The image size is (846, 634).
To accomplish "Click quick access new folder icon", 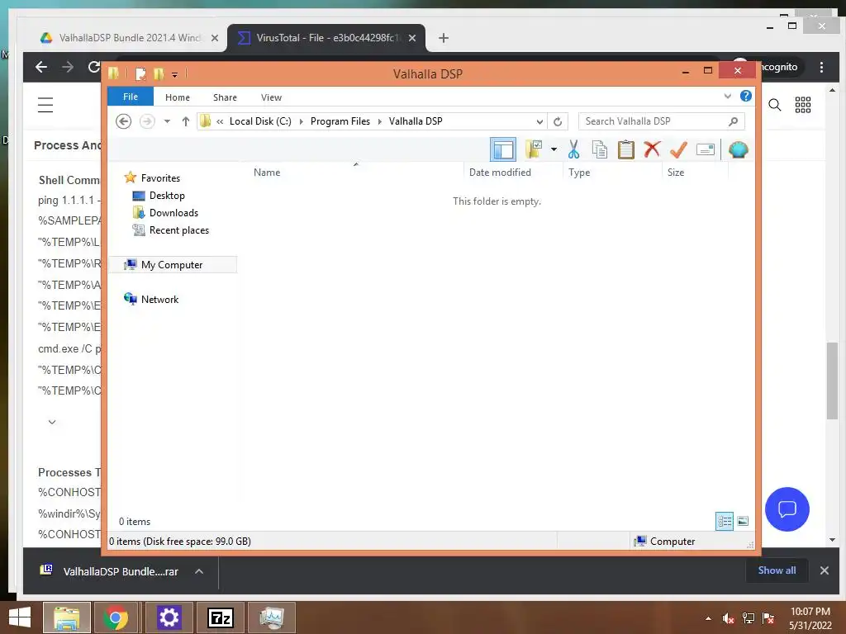I will point(158,73).
